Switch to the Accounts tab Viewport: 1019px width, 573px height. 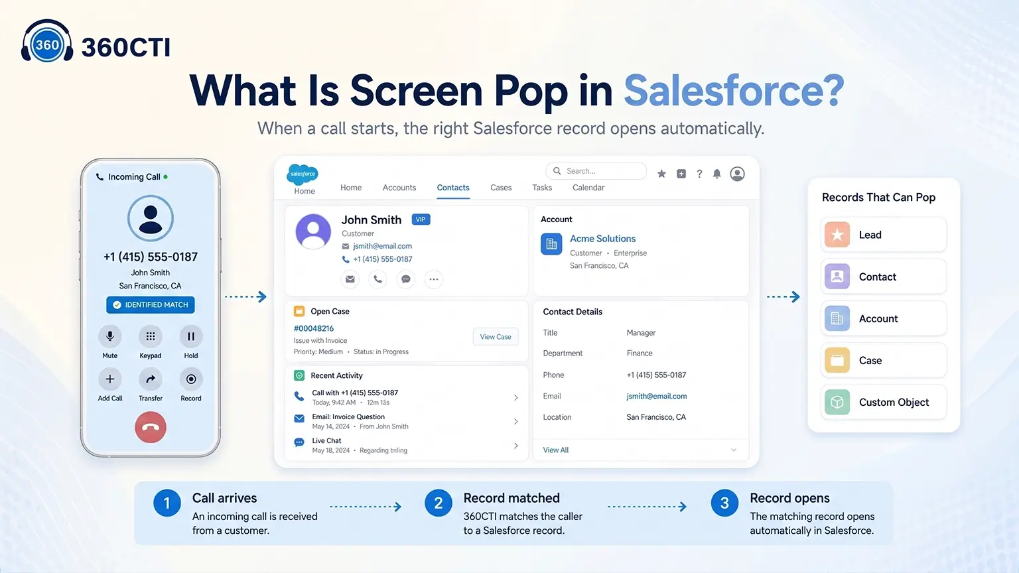pos(399,188)
